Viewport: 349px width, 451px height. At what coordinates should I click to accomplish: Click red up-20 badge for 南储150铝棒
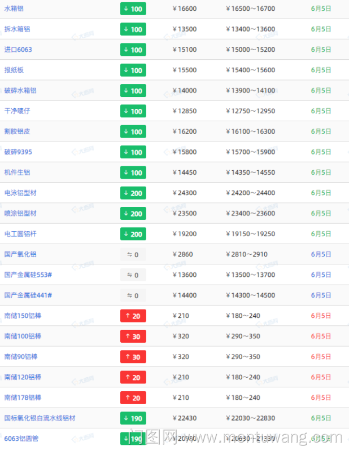(133, 316)
